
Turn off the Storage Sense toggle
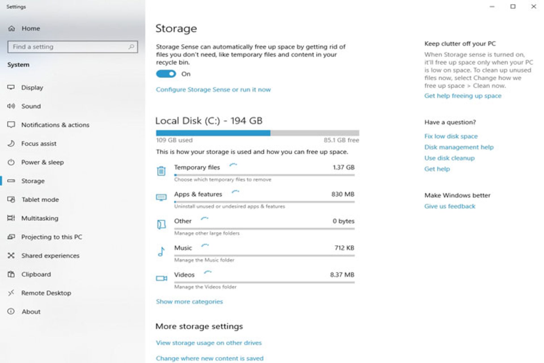click(166, 74)
